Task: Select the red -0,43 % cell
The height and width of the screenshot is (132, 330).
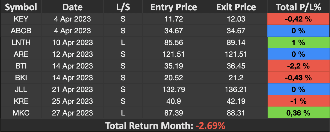Action: pyautogui.click(x=298, y=78)
